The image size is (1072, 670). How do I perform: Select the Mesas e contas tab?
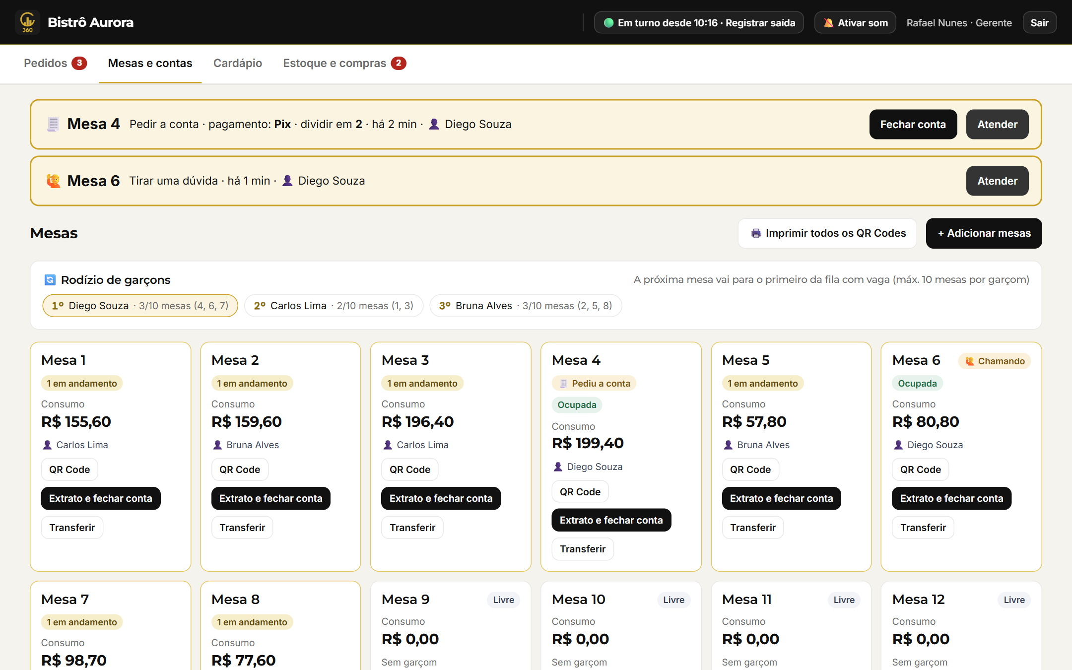[150, 63]
